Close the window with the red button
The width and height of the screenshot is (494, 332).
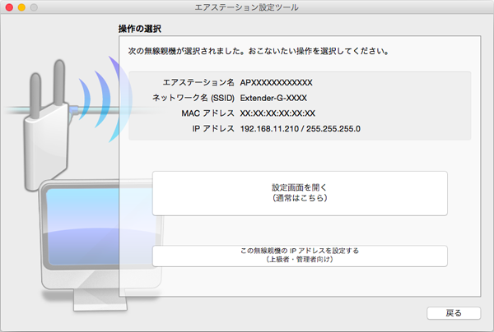point(11,7)
